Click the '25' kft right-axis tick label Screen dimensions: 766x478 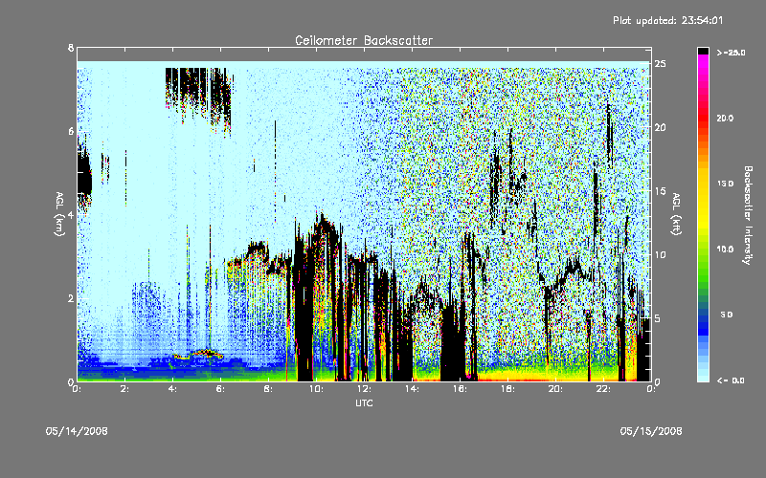click(661, 64)
